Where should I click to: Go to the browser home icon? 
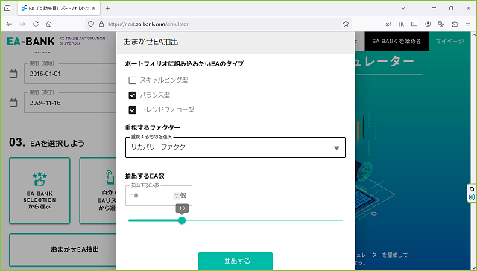point(49,24)
